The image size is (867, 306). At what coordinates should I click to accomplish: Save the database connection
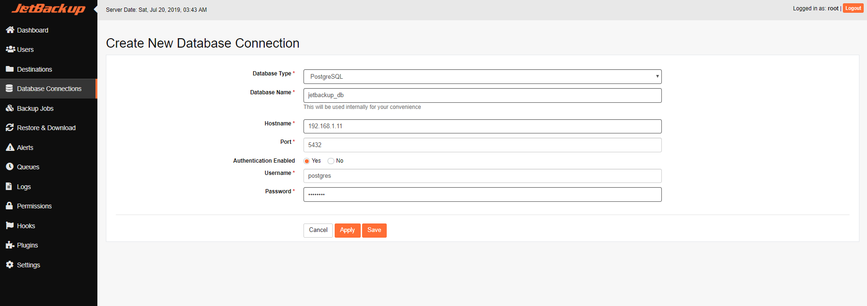[374, 230]
